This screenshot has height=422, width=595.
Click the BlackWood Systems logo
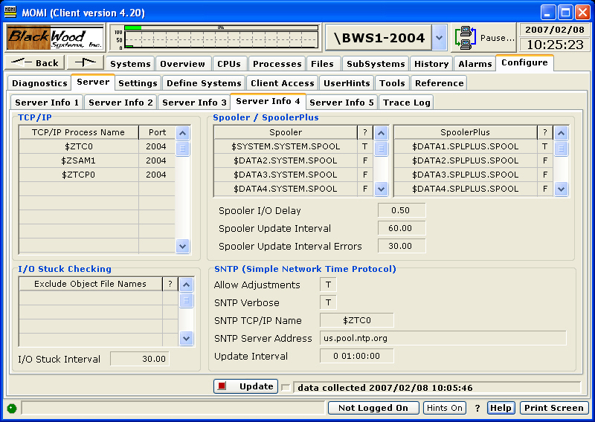point(55,38)
